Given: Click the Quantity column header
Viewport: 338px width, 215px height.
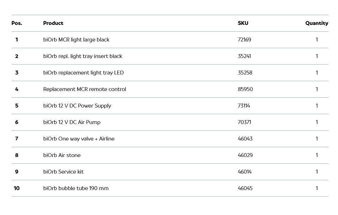Looking at the screenshot, I should click(317, 23).
